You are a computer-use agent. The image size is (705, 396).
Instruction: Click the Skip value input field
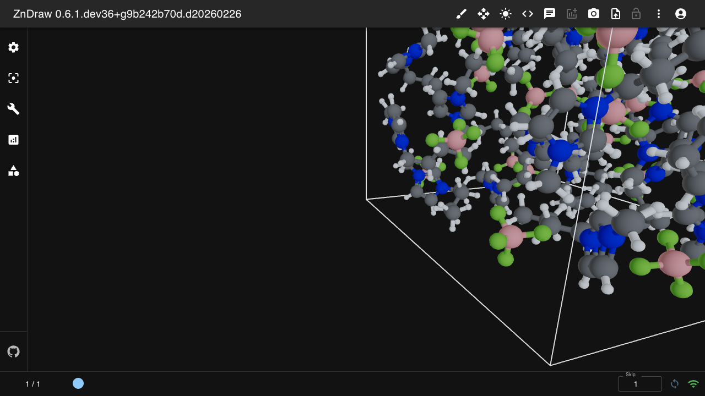[x=640, y=384]
